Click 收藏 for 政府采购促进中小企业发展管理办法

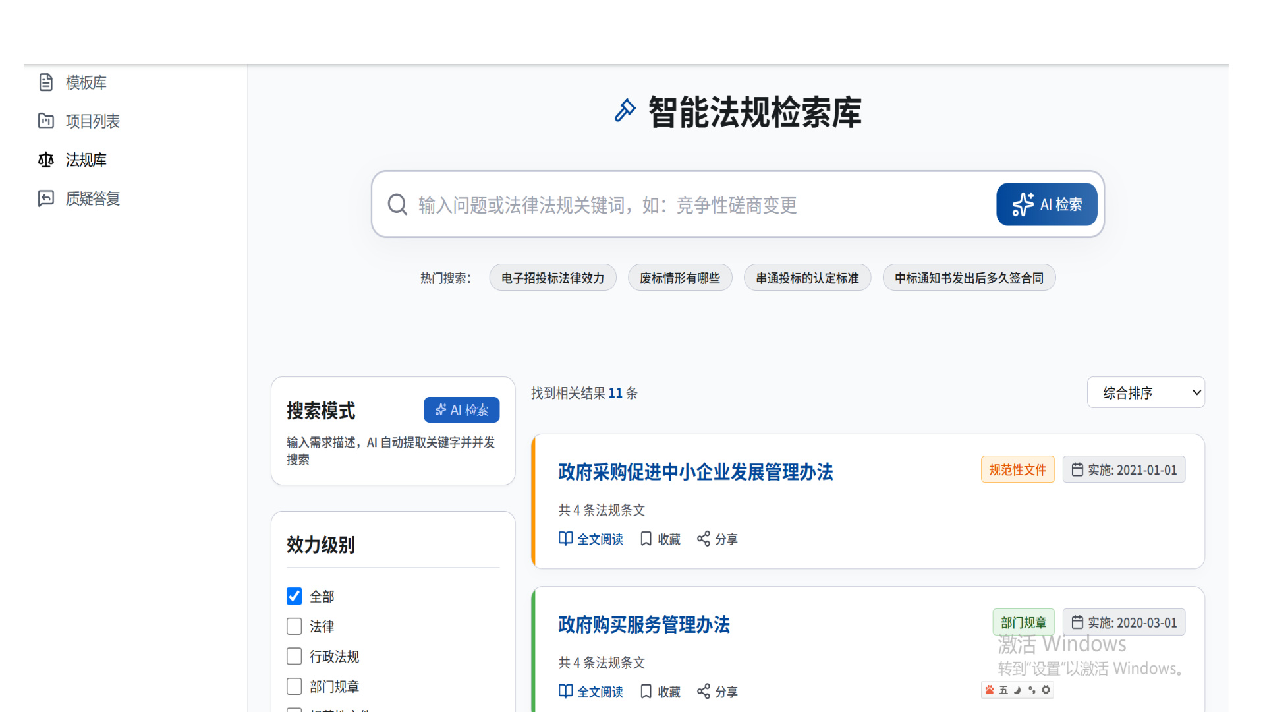pos(661,539)
